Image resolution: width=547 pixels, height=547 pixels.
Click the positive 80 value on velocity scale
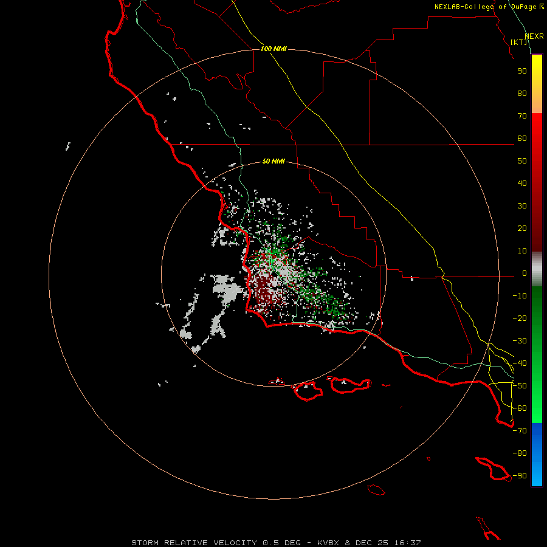tap(522, 93)
